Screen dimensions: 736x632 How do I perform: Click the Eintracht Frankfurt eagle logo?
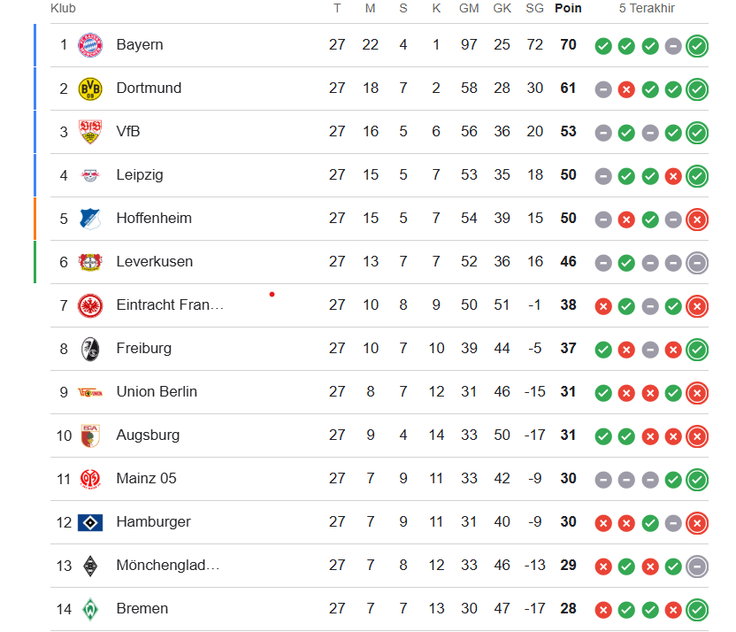(x=90, y=305)
